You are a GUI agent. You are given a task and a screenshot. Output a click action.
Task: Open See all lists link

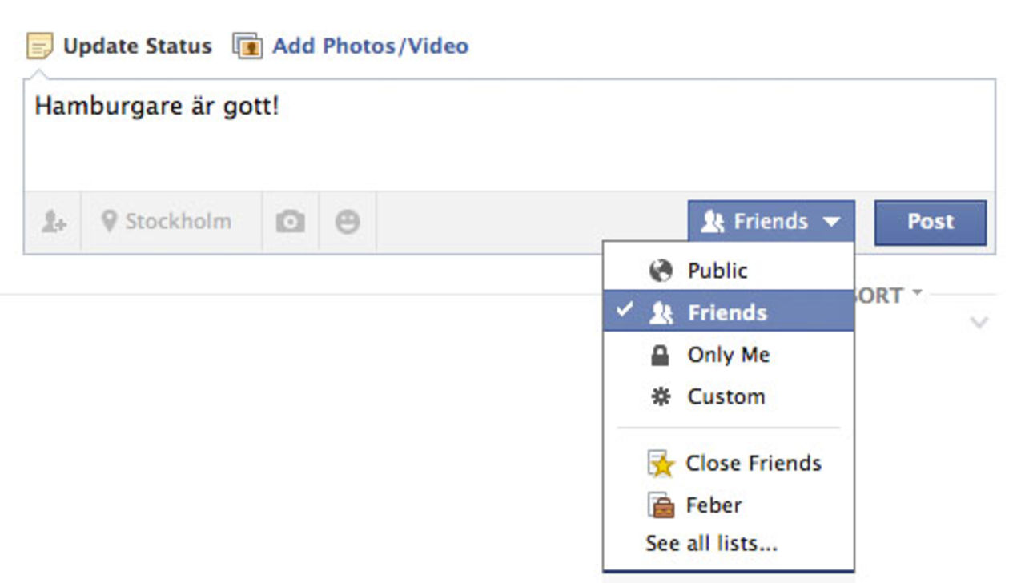(x=711, y=543)
